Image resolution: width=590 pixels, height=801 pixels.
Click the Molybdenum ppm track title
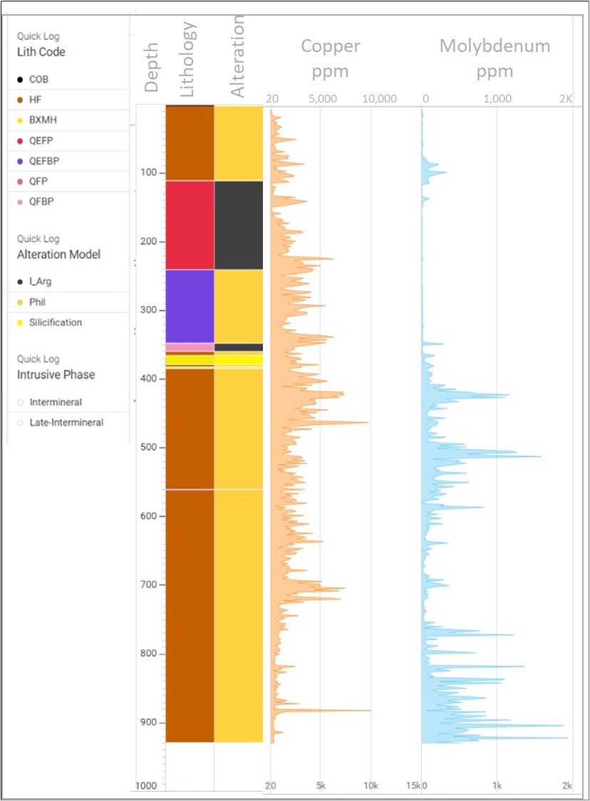coord(495,58)
